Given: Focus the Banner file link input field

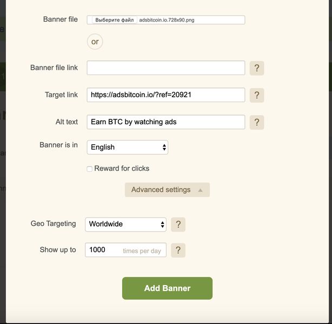Looking at the screenshot, I should coord(165,68).
